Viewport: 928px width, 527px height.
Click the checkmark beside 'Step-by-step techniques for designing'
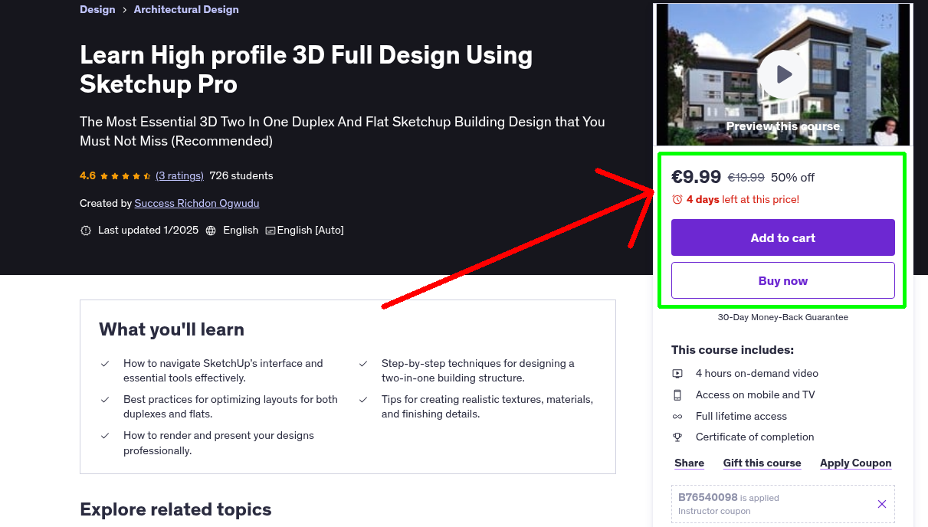363,364
